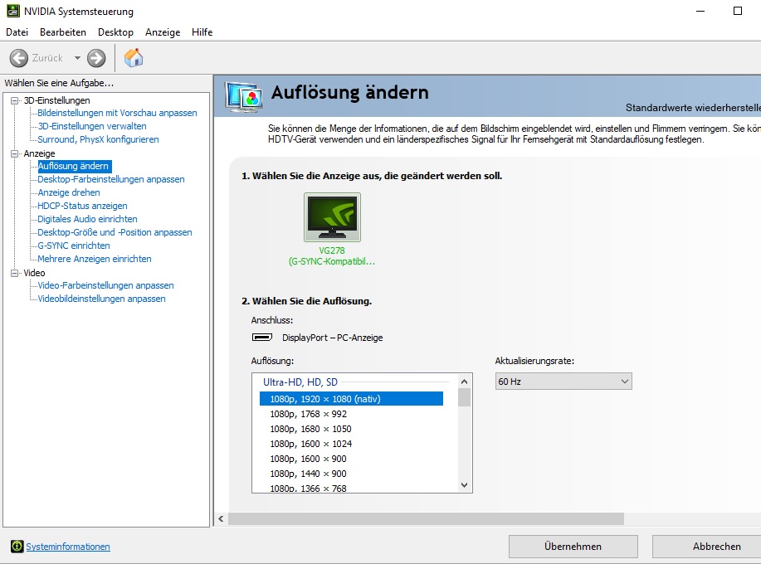Click Standardwerte wiederherstellen link
This screenshot has width=761, height=564.
pos(693,108)
